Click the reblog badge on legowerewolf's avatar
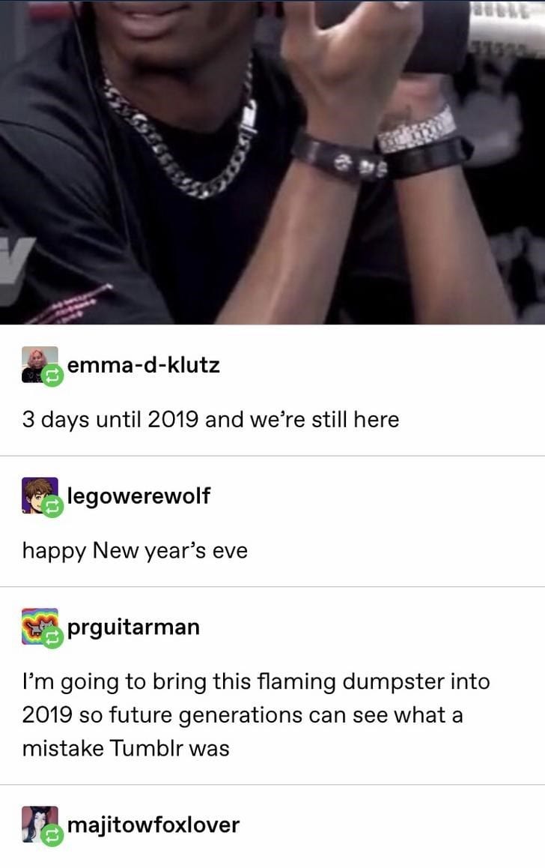This screenshot has width=545, height=868. coord(52,507)
